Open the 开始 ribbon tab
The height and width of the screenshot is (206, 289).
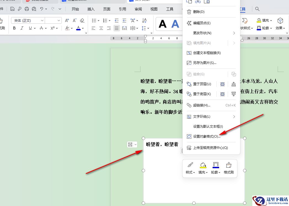click(75, 9)
